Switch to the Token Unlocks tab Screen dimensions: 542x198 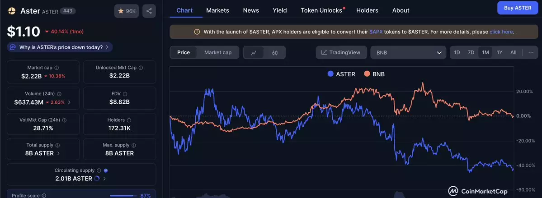[x=321, y=10]
